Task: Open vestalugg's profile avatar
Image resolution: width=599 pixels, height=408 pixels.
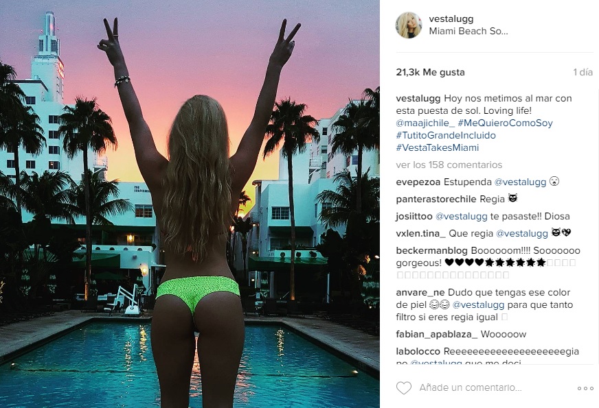Action: tap(409, 25)
